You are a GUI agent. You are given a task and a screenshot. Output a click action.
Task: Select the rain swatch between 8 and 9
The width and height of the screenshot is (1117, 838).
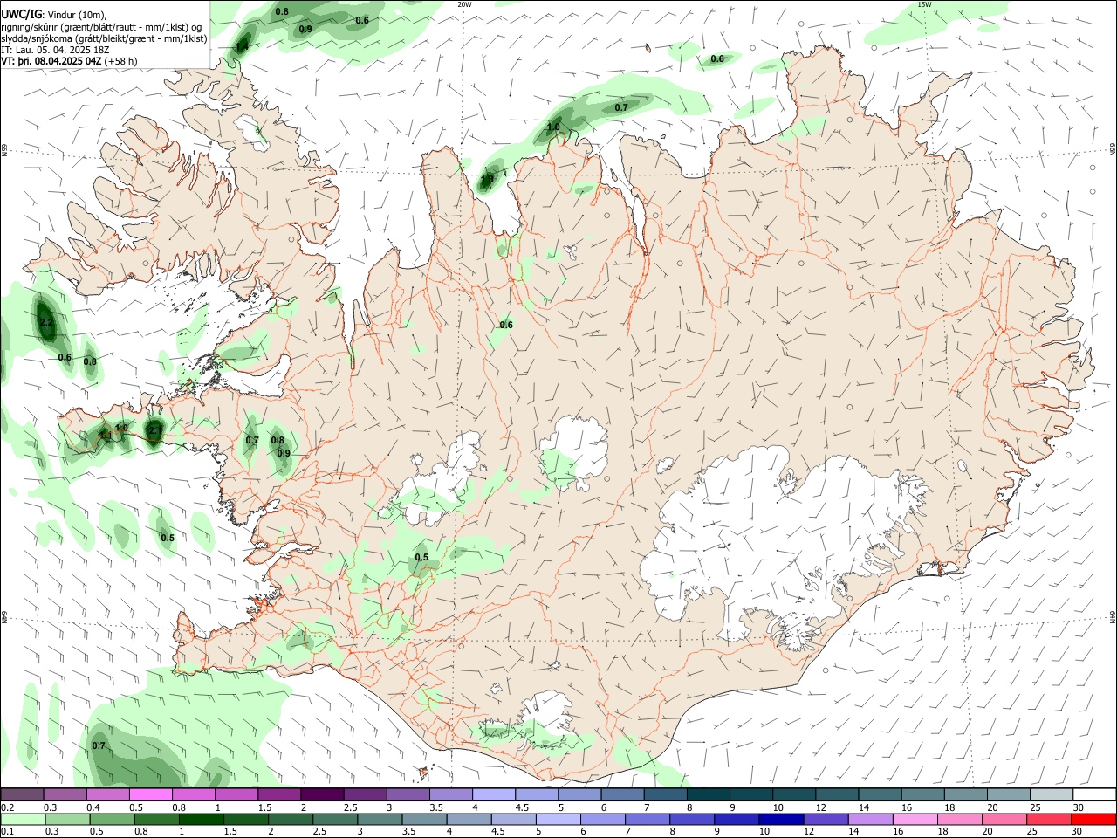point(692,819)
